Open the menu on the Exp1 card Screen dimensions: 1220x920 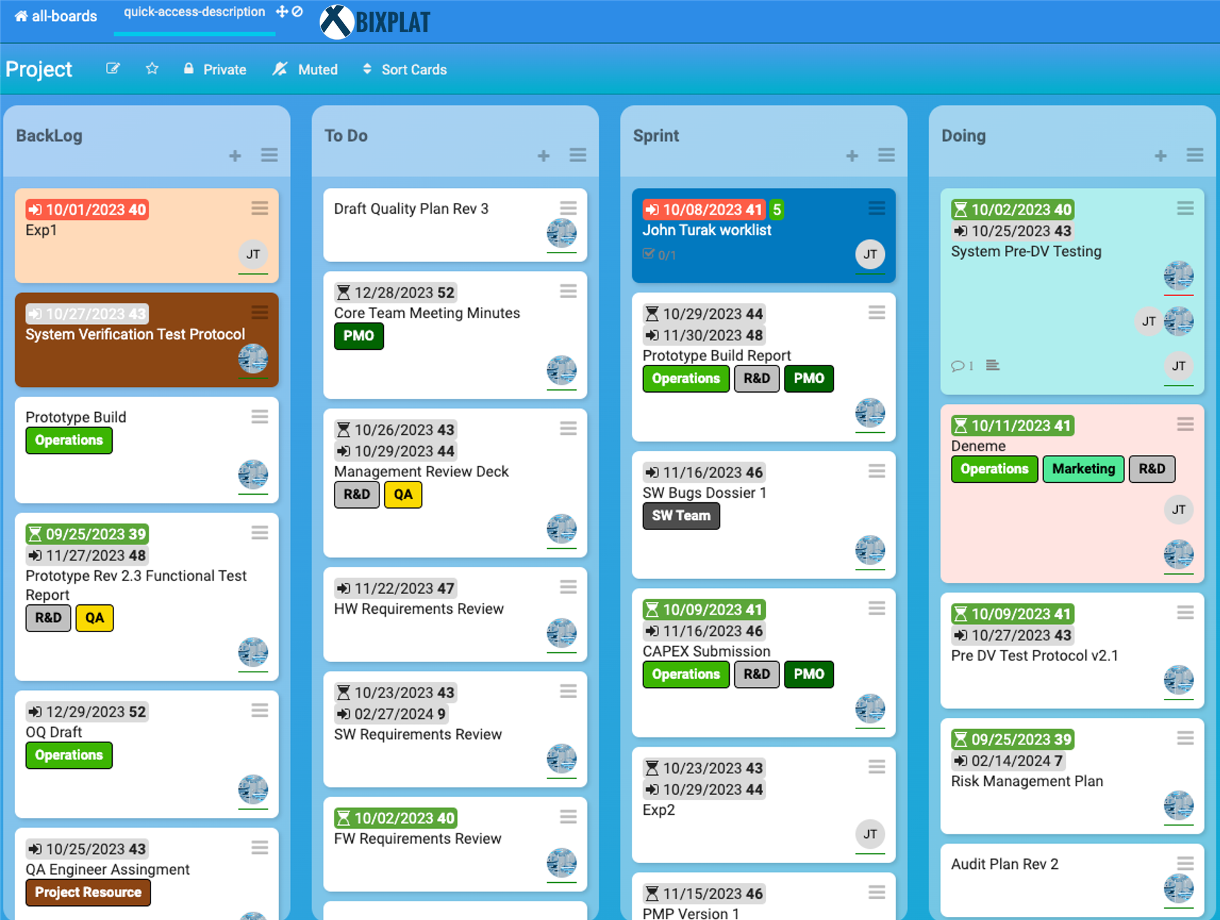pyautogui.click(x=260, y=209)
